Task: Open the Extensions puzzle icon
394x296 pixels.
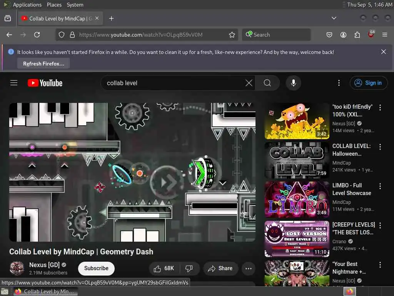Action: (357, 35)
